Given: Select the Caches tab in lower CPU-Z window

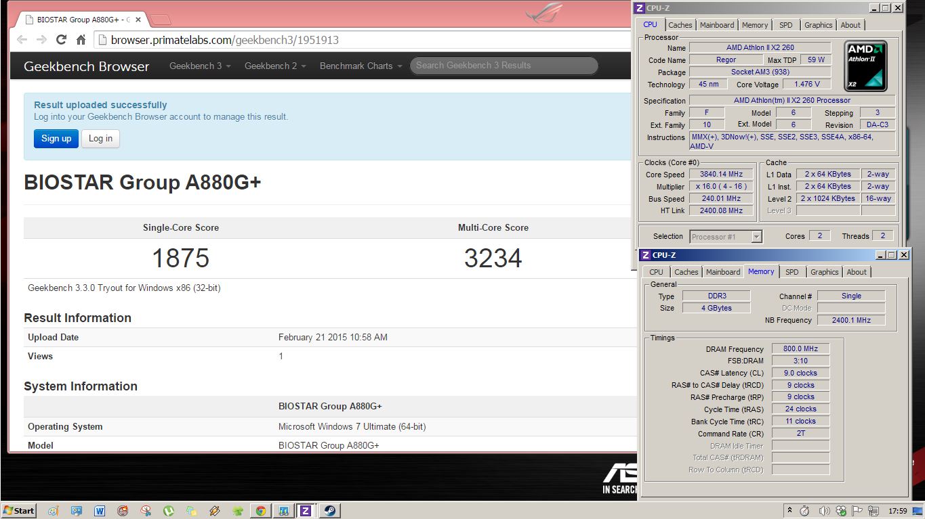Looking at the screenshot, I should point(686,272).
